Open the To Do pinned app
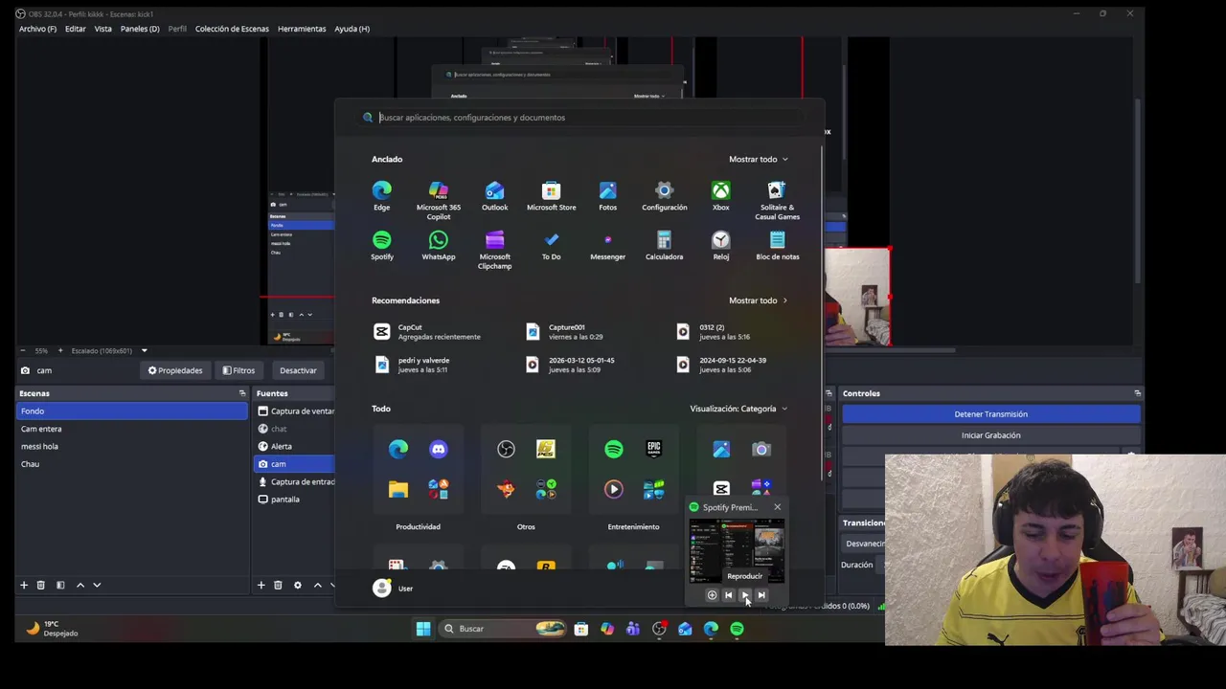 (x=551, y=245)
